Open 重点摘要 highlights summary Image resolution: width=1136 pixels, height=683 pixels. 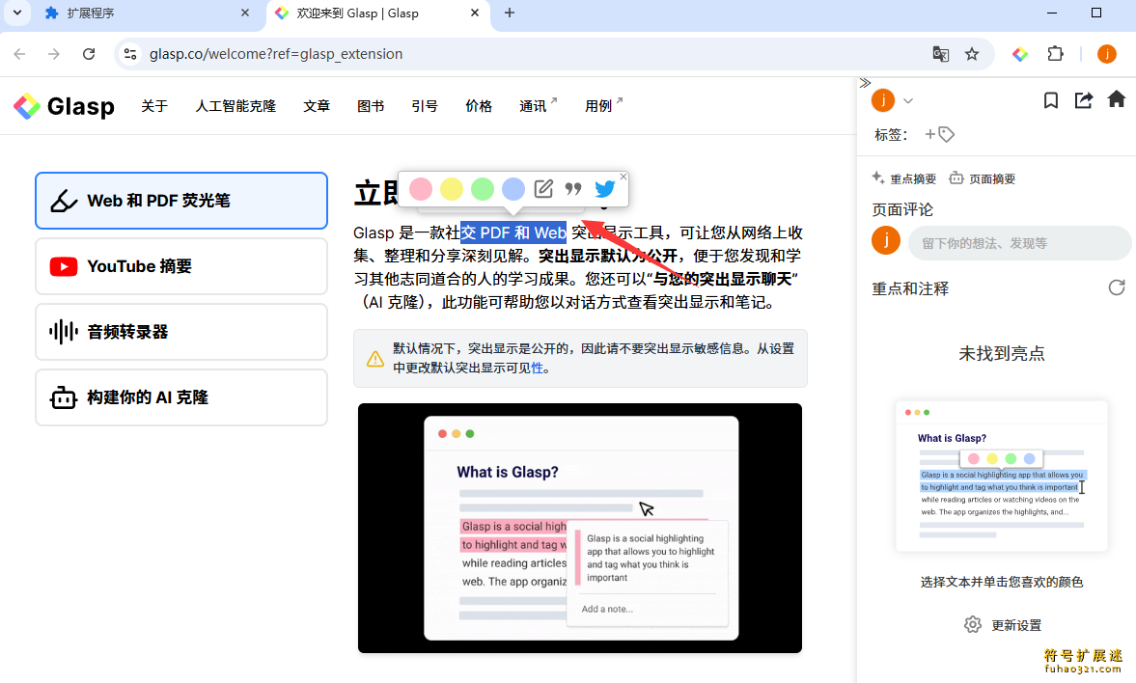[x=903, y=178]
